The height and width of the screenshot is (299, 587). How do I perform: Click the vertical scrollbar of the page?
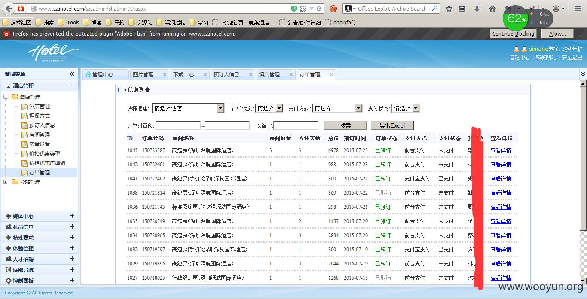point(583,159)
